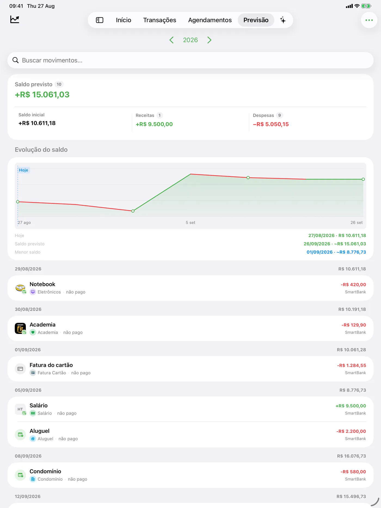Toggle the sidebar panel icon

click(100, 20)
